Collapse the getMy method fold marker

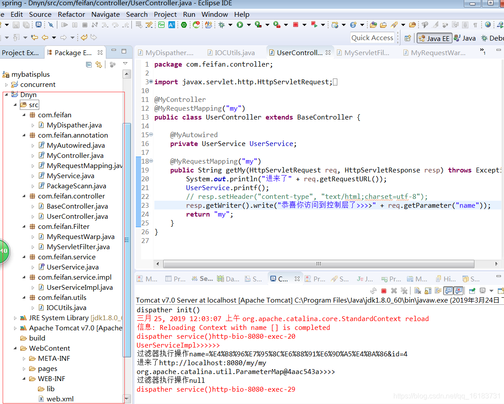(151, 161)
